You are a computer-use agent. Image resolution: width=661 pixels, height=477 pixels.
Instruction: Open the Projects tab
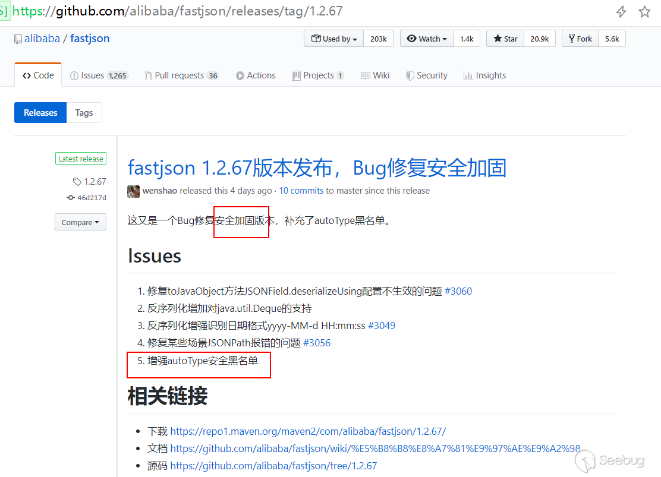pyautogui.click(x=318, y=75)
